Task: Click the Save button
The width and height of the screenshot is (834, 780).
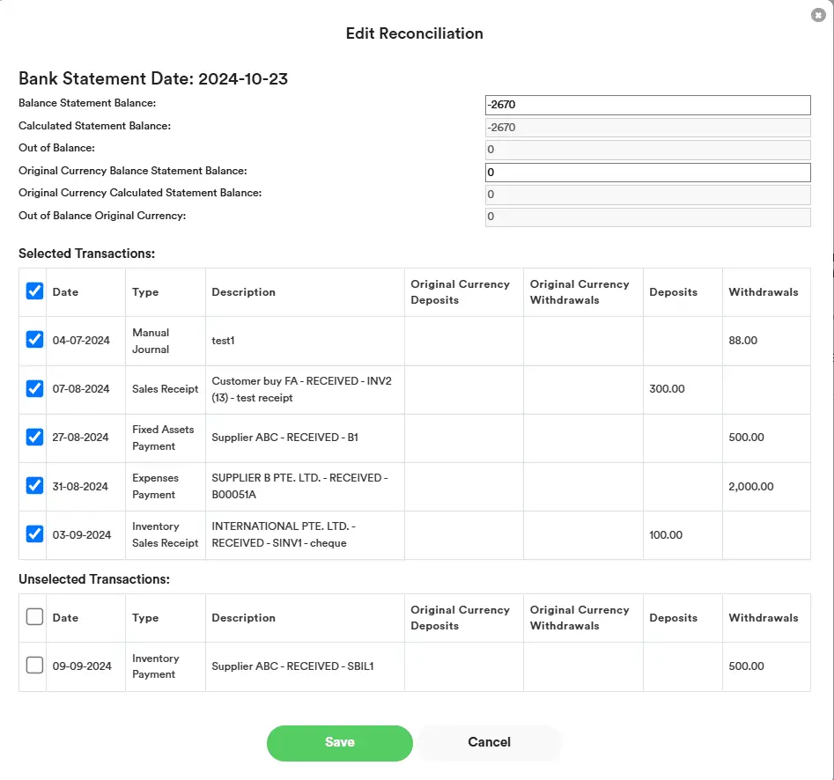Action: [x=339, y=743]
